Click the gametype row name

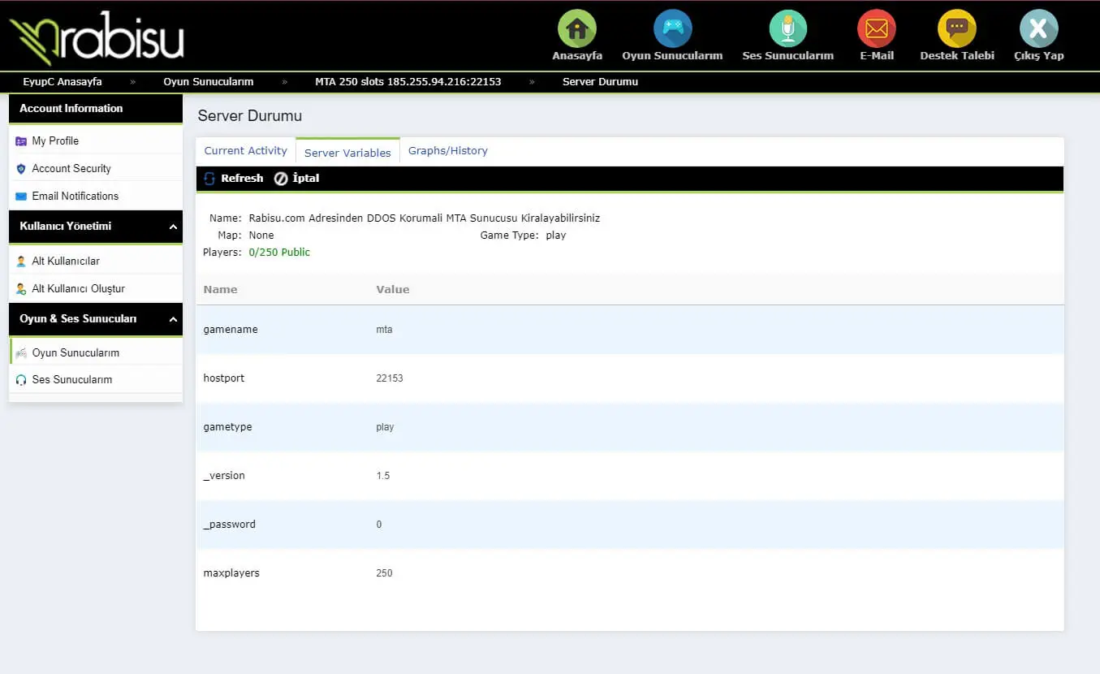(x=227, y=427)
